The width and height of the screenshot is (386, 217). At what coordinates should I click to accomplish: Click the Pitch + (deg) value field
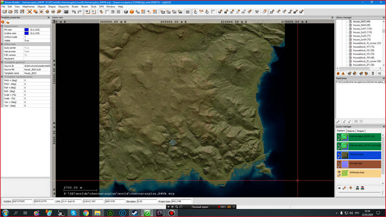point(37,81)
